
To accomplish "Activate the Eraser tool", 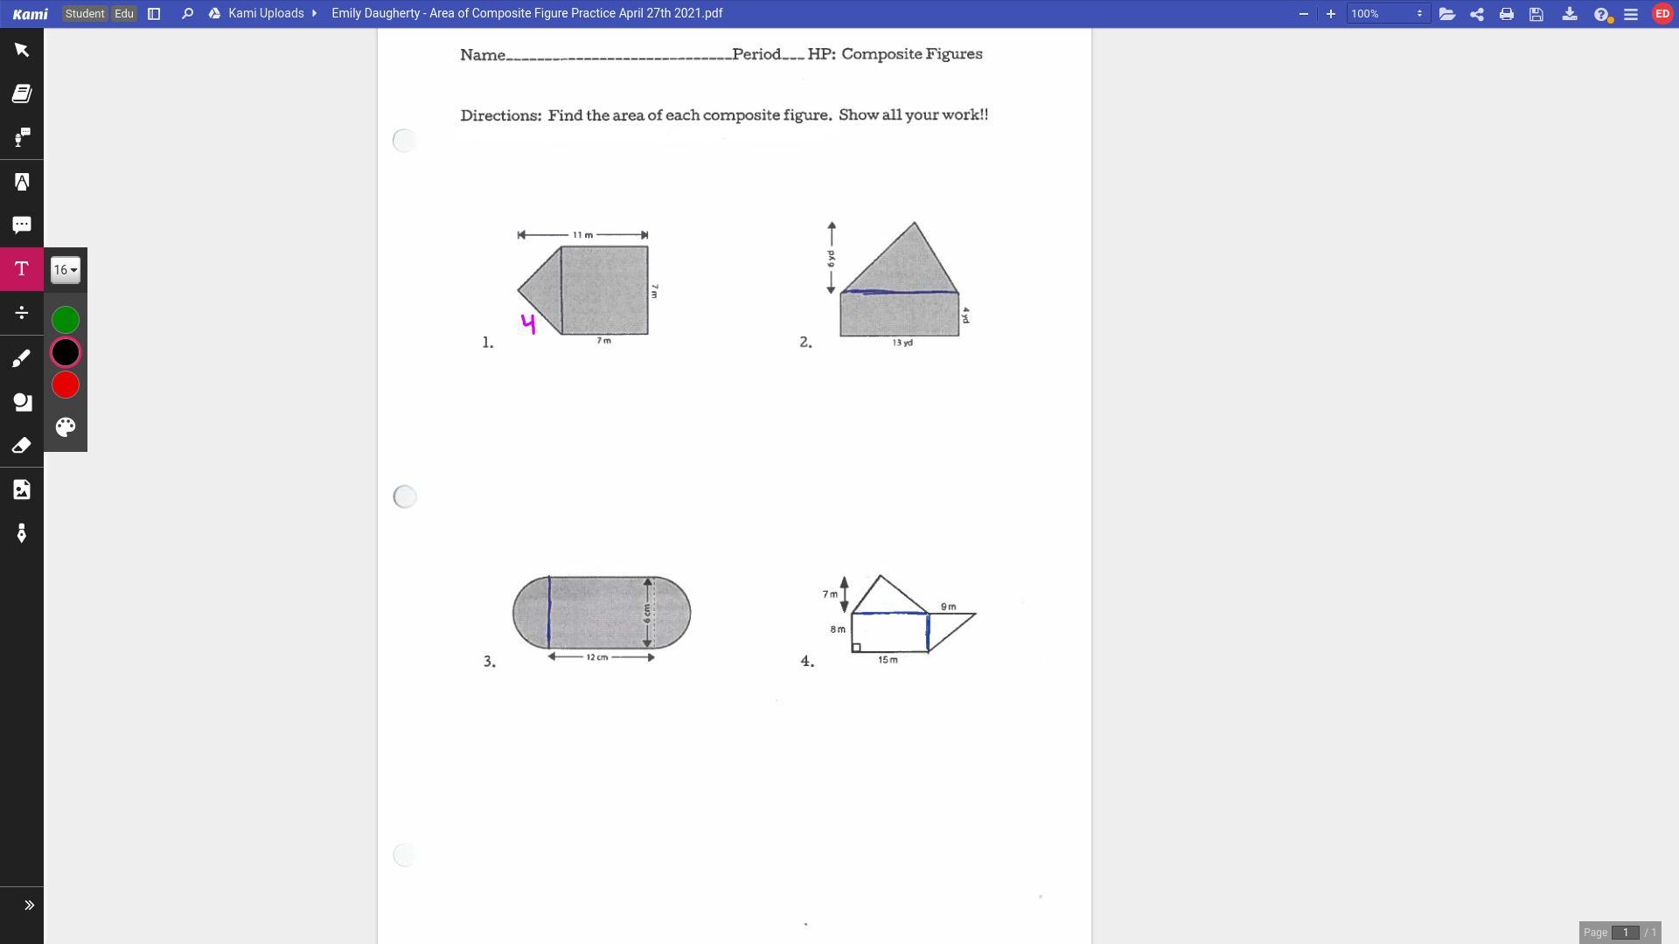I will click(22, 446).
